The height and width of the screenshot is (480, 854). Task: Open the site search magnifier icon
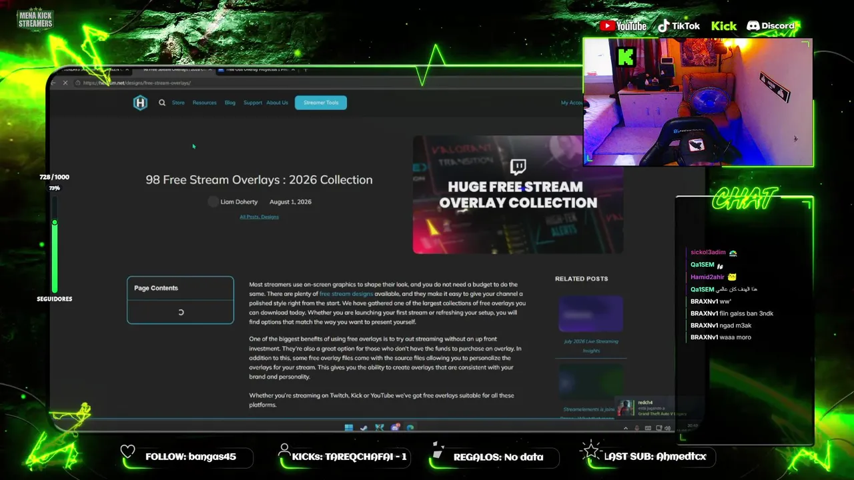pyautogui.click(x=161, y=103)
